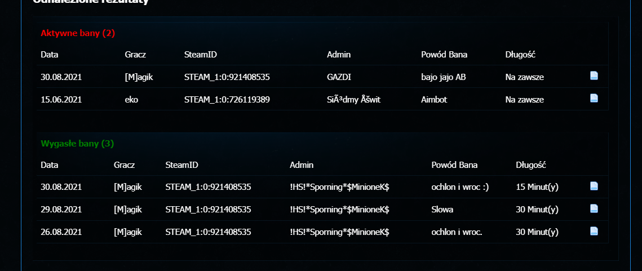Click the ban reason bajo jajo AB
Viewport: 642px width, 271px height.
pos(444,77)
